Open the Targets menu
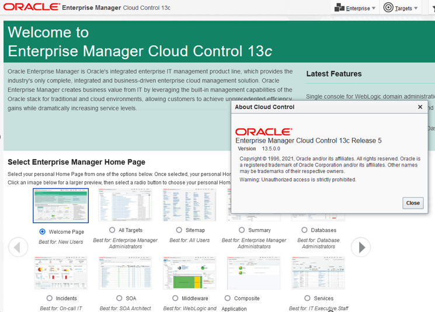 pyautogui.click(x=401, y=8)
